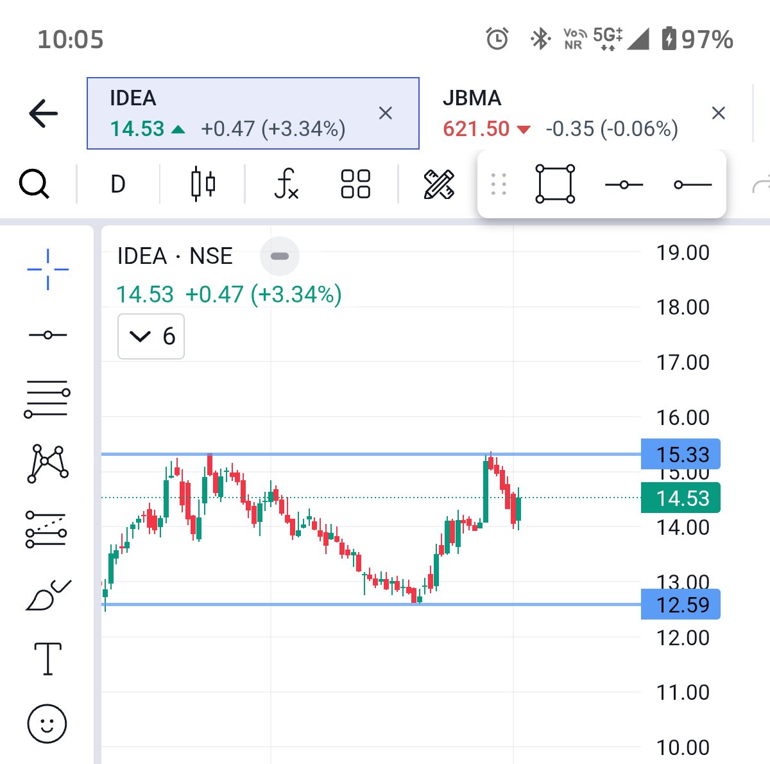Tap the grey legend hide toggle

point(280,256)
